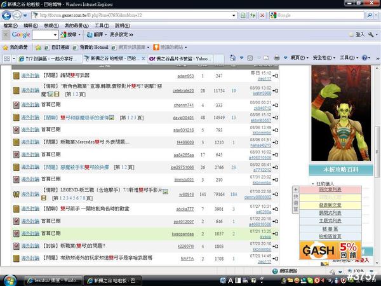Screen dimensions: 381x286
Task: Click 回文章列表 in quick menu
Action: pyautogui.click(x=330, y=189)
